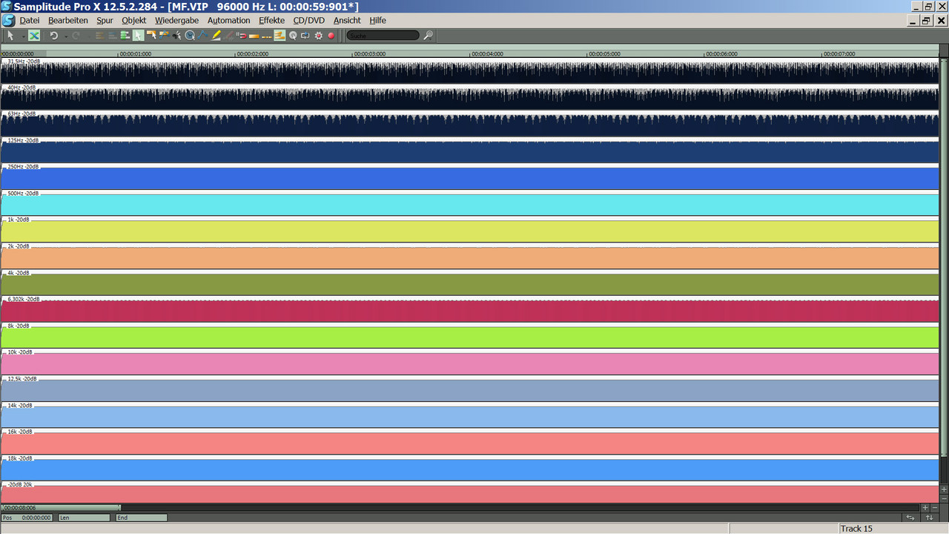Select the pink 10k -20dB object
The image size is (949, 534).
[x=470, y=363]
